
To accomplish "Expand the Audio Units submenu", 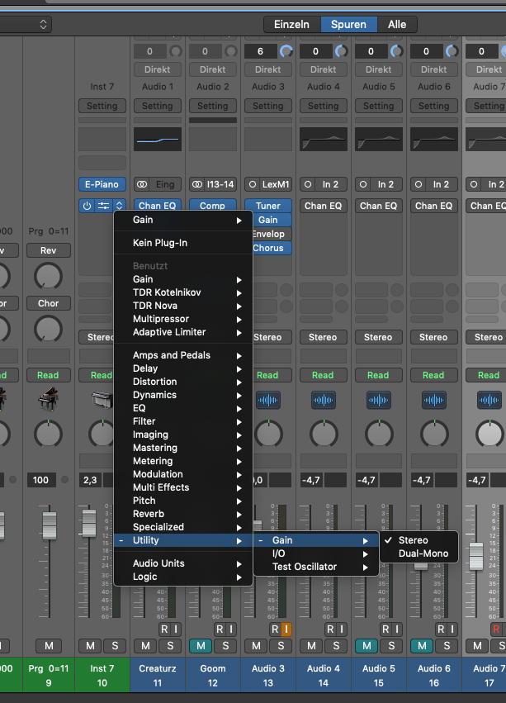I will tap(183, 563).
